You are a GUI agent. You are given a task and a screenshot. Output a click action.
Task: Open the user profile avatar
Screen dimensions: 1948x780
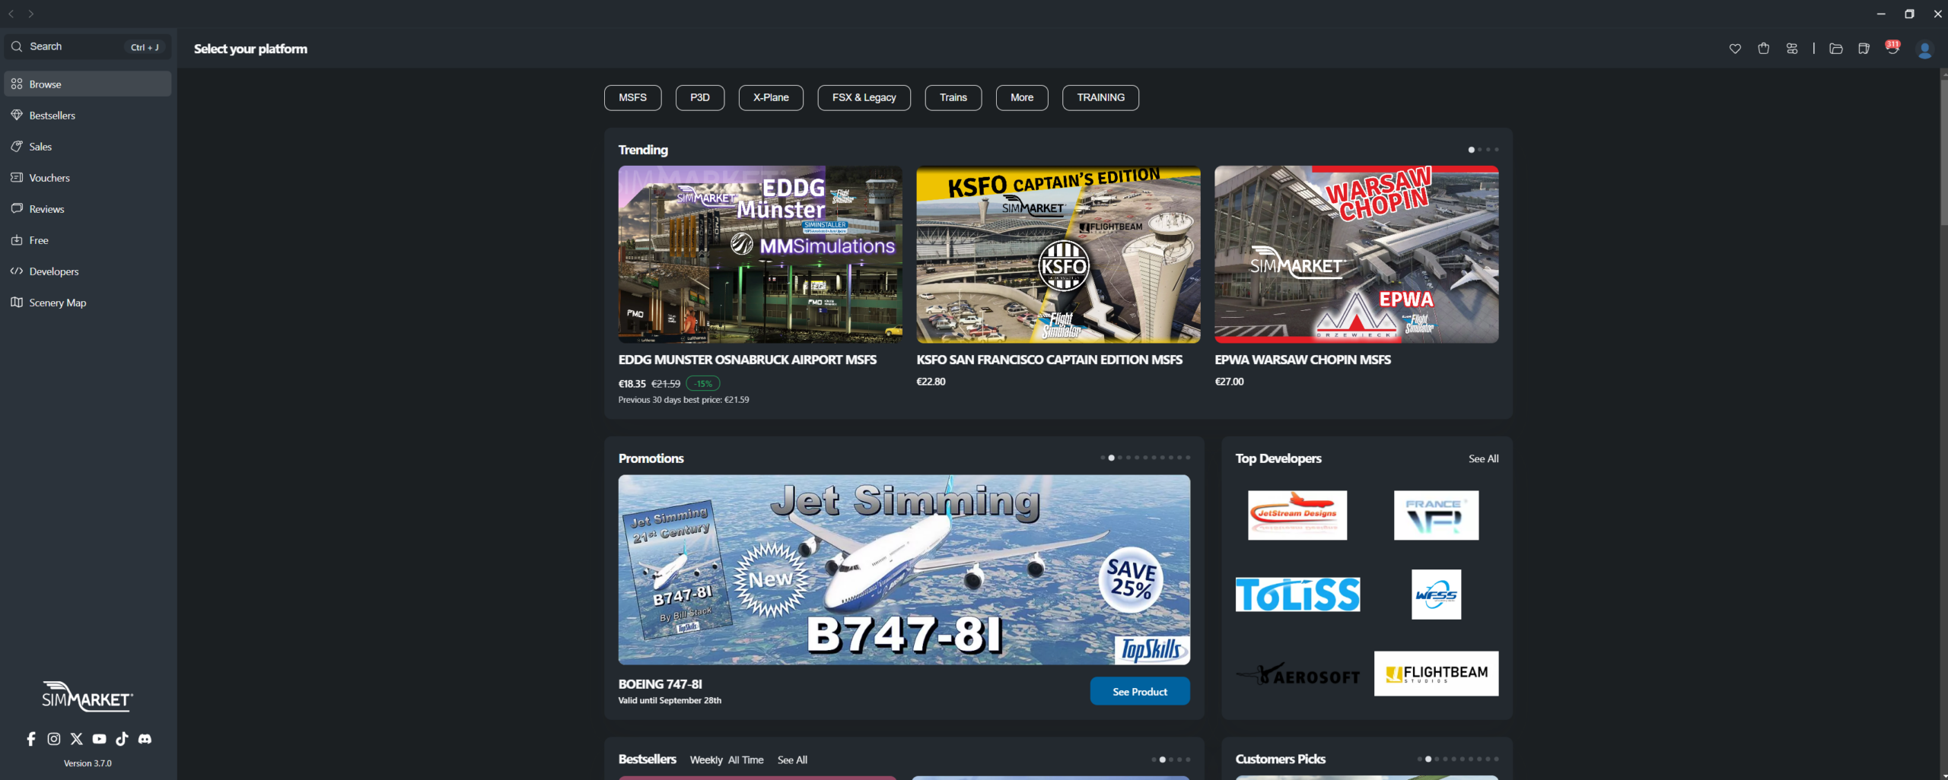click(1924, 49)
